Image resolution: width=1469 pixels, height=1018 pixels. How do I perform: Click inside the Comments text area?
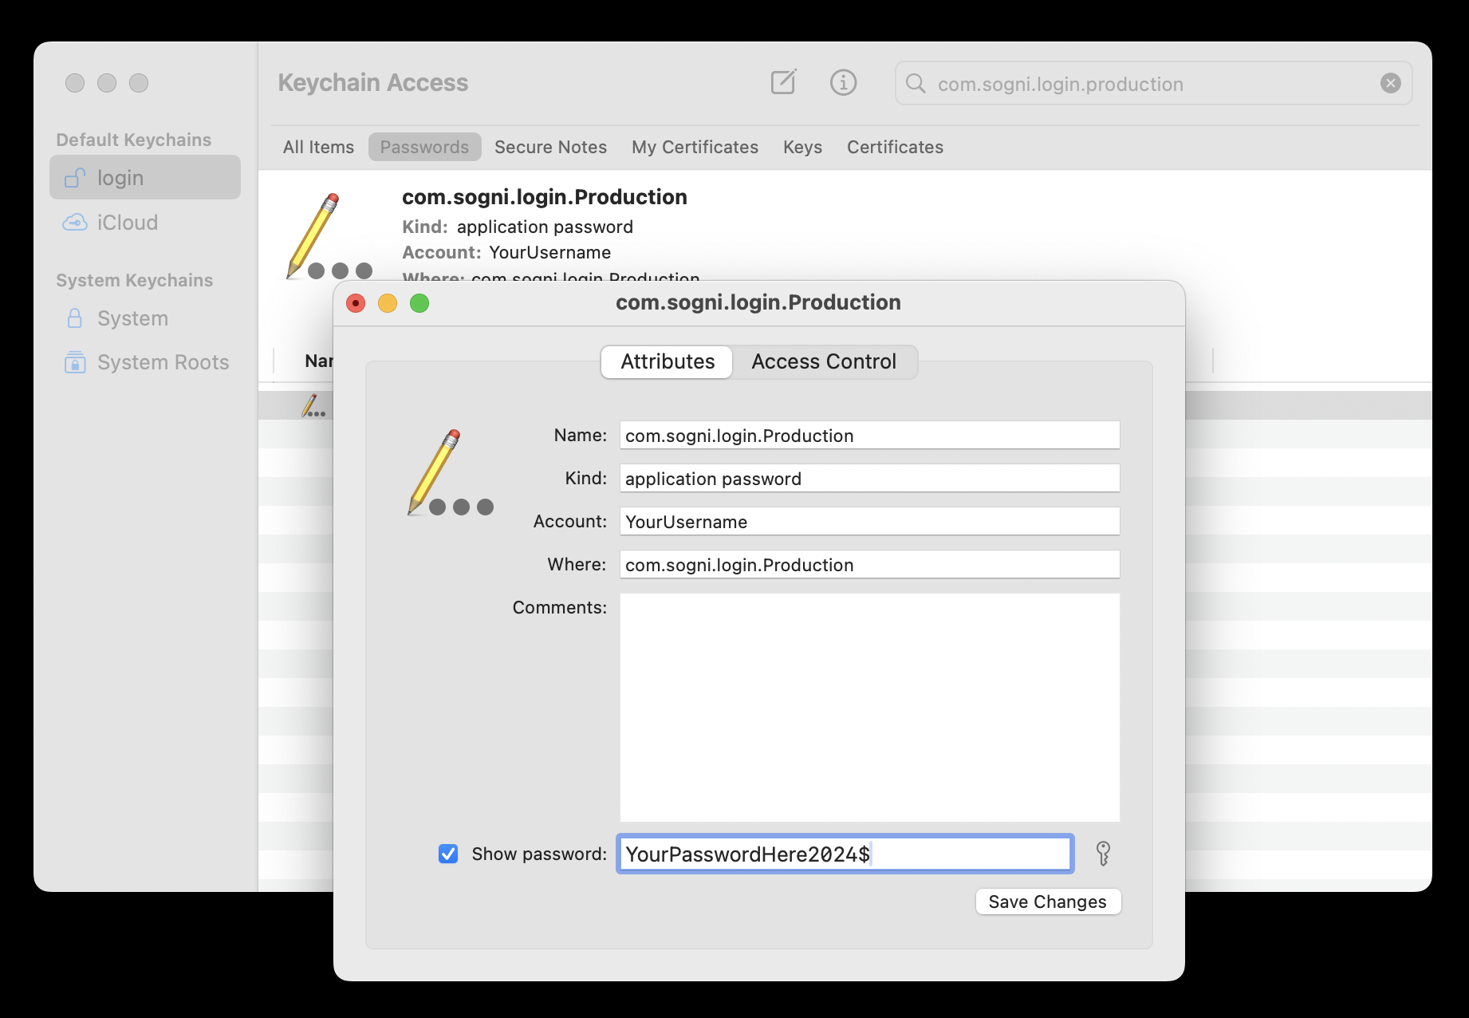click(x=869, y=707)
